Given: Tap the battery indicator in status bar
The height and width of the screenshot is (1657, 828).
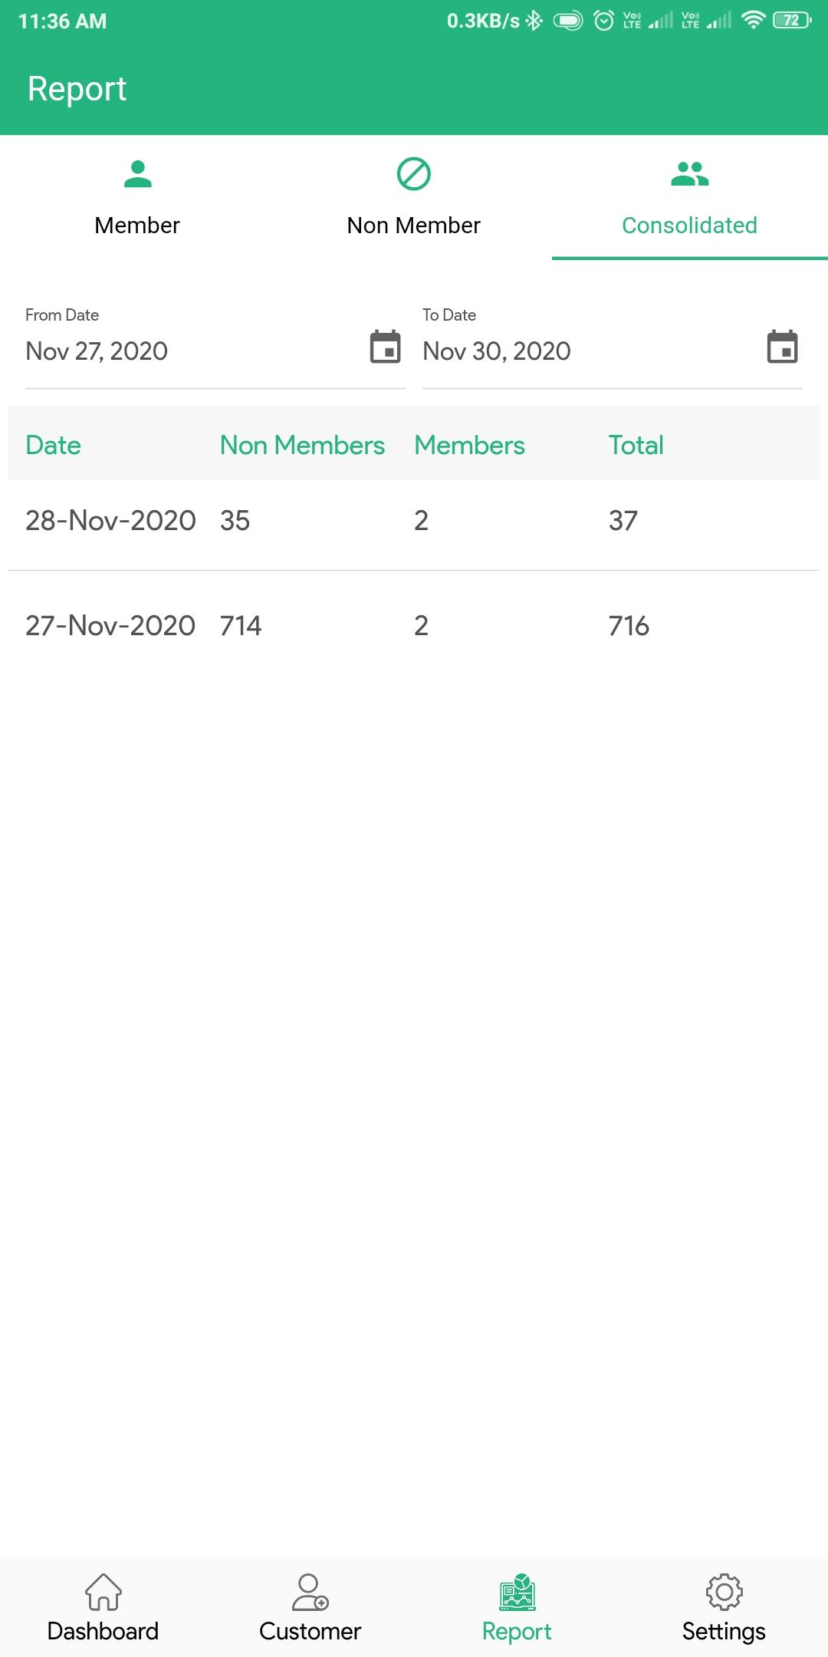Looking at the screenshot, I should 792,21.
